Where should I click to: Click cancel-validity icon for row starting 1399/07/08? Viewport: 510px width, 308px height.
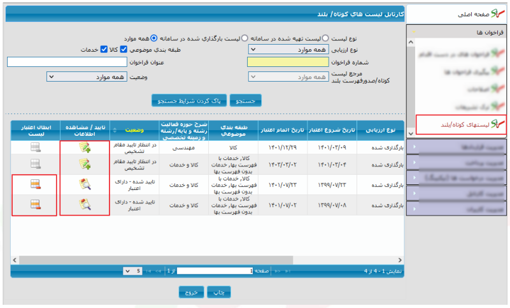(x=36, y=204)
